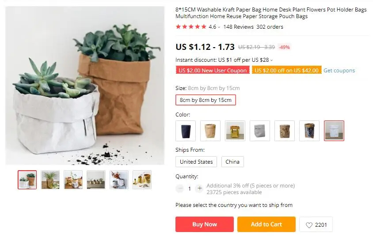Viewport: 373px width, 236px height.
Task: Expand the 4.6 rating breakdown arrow
Action: pyautogui.click(x=219, y=27)
